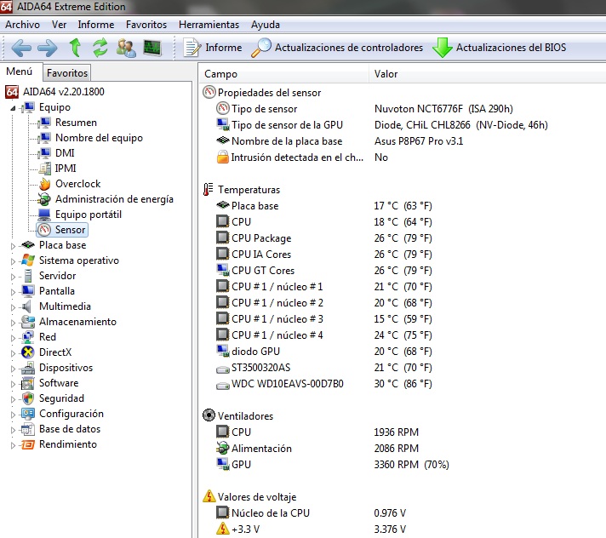This screenshot has width=606, height=538.
Task: Select the IPMI tree item
Action: click(x=66, y=169)
